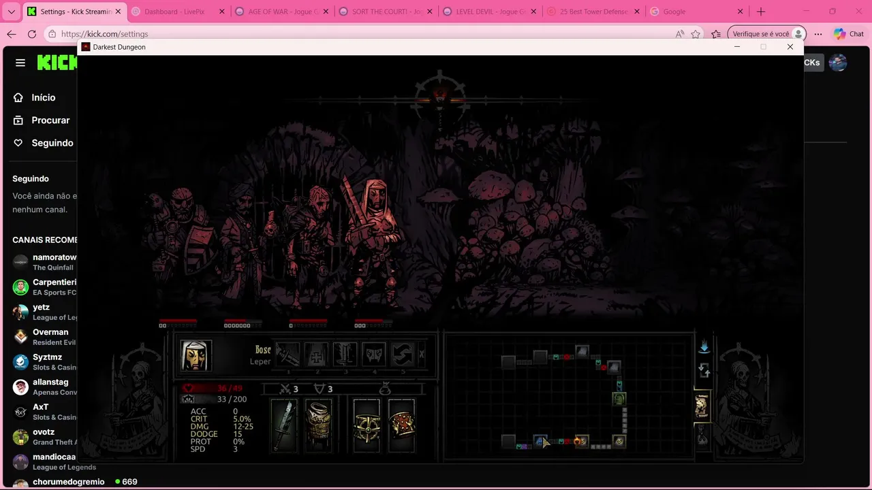Reload the page with the refresh button
Image resolution: width=872 pixels, height=490 pixels.
(x=32, y=34)
